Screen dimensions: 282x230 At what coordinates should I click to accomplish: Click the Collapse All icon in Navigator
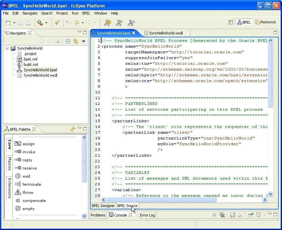pyautogui.click(x=68, y=41)
